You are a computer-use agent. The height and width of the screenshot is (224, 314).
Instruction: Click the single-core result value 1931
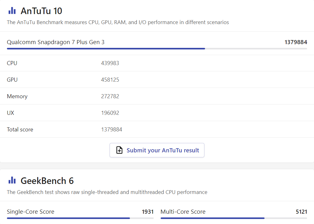pyautogui.click(x=147, y=212)
